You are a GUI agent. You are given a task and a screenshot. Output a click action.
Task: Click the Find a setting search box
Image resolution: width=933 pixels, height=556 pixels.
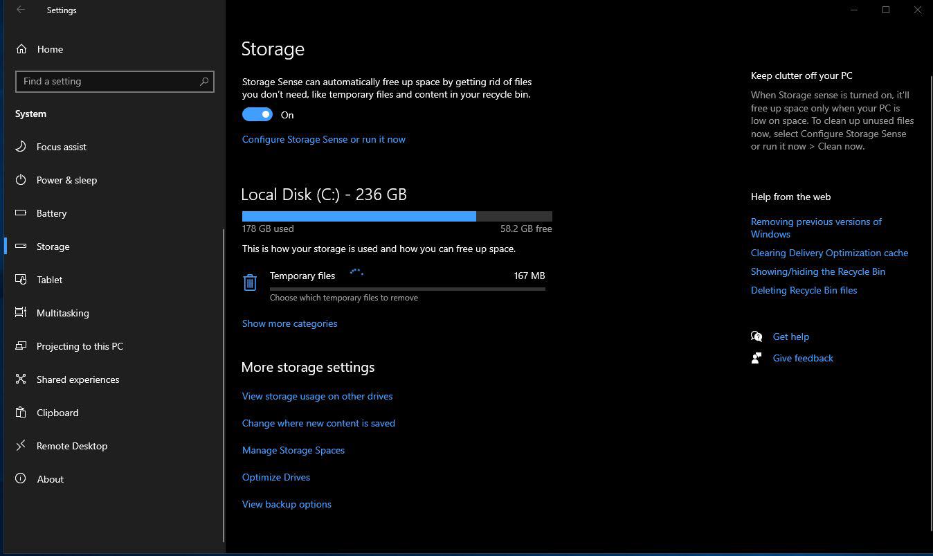(x=107, y=82)
